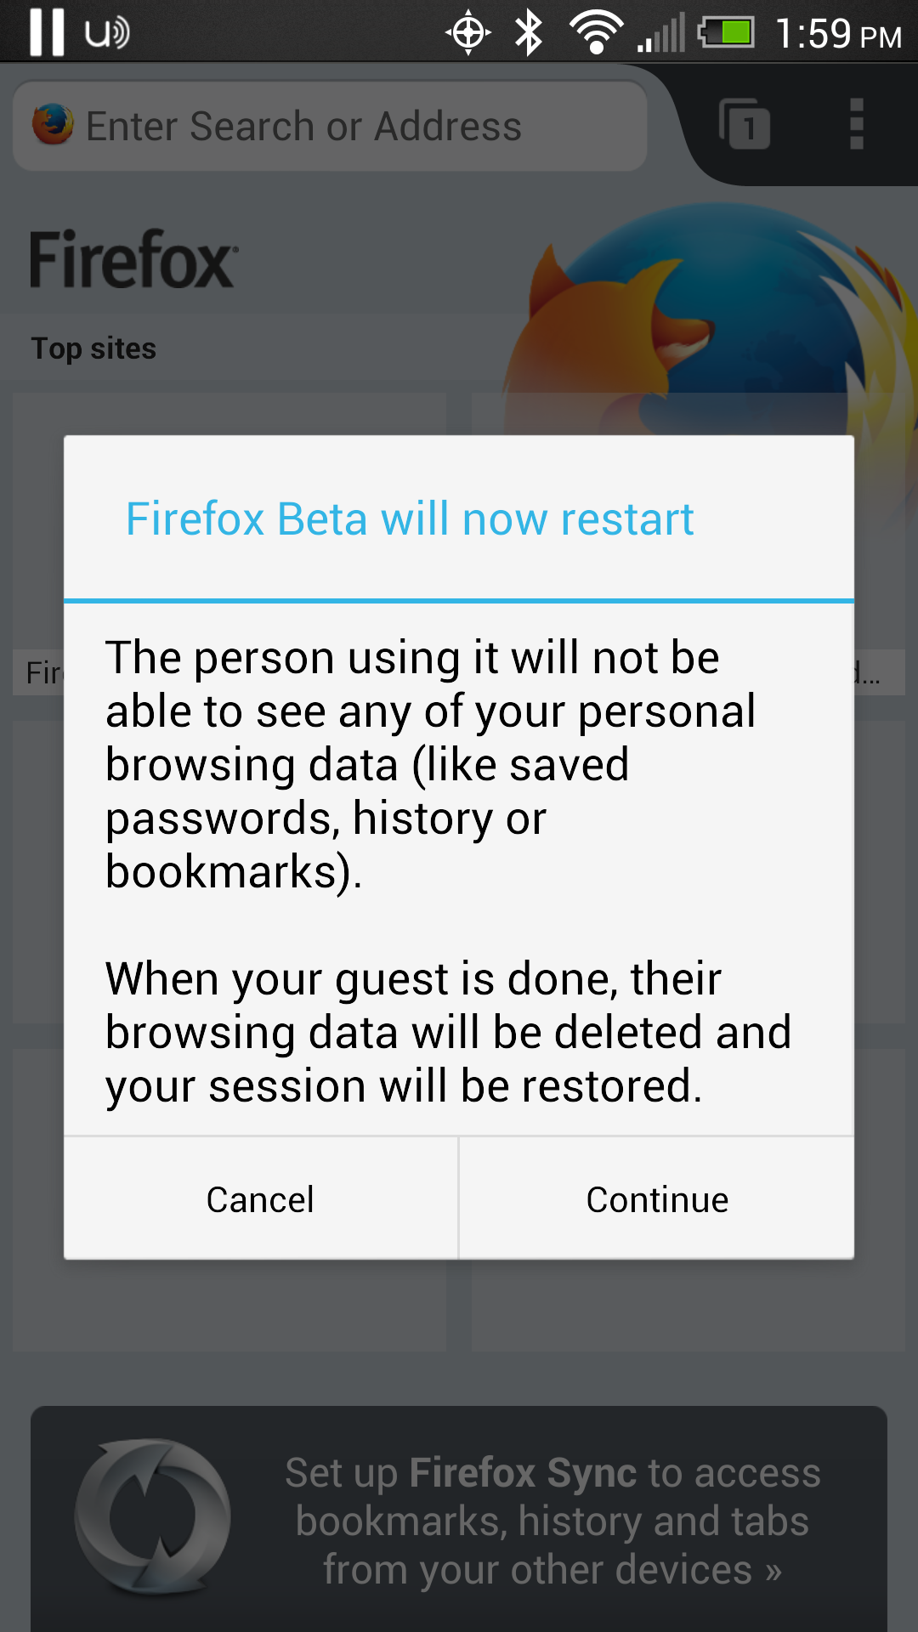This screenshot has width=918, height=1632.
Task: Tap the Wi-Fi status icon
Action: pyautogui.click(x=595, y=32)
